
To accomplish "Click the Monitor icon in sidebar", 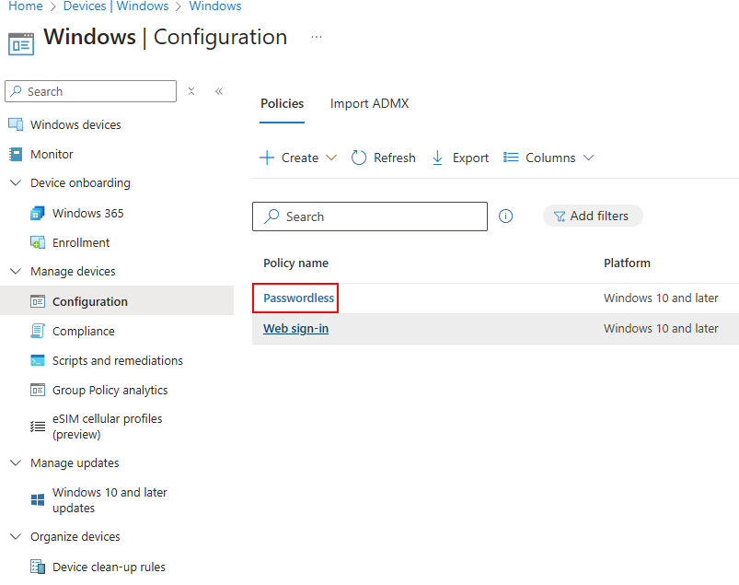I will point(16,154).
